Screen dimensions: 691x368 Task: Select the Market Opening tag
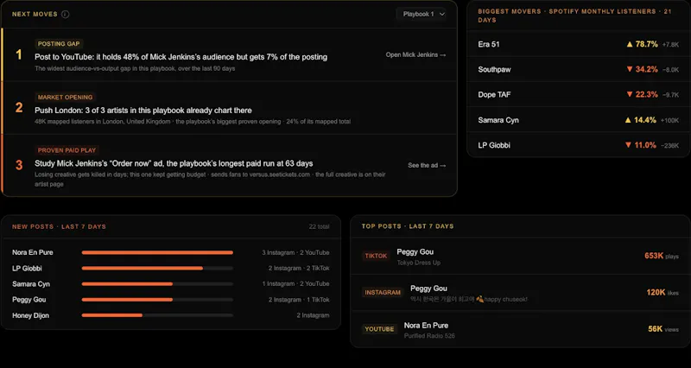click(66, 97)
